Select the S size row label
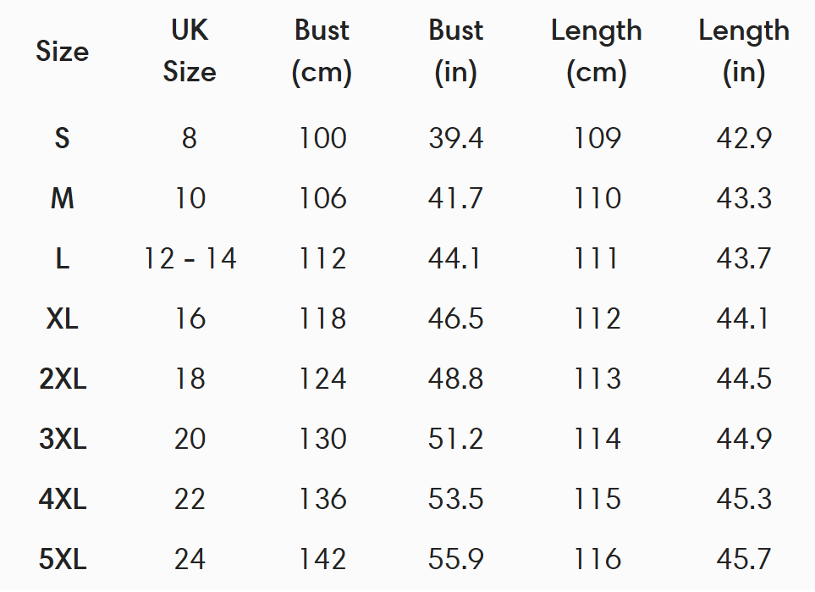This screenshot has width=815, height=592. pyautogui.click(x=62, y=138)
